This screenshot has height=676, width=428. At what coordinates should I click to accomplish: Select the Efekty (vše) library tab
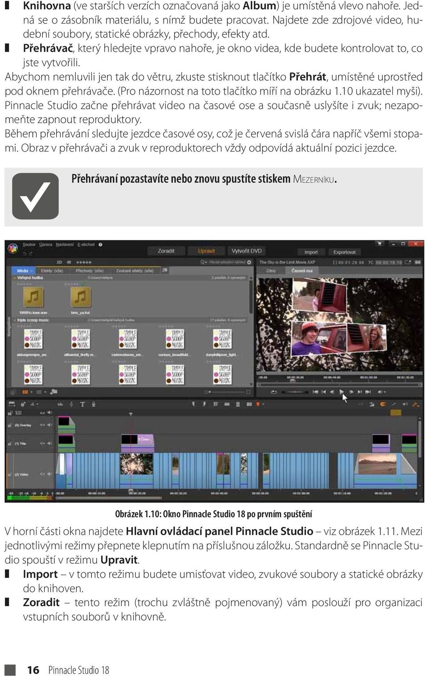52,271
